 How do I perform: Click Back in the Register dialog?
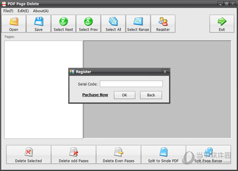tap(151, 95)
